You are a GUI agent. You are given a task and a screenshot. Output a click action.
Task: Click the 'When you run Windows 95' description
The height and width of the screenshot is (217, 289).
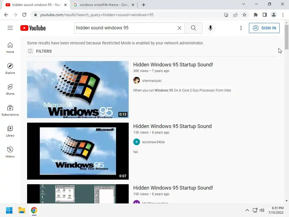click(x=182, y=90)
